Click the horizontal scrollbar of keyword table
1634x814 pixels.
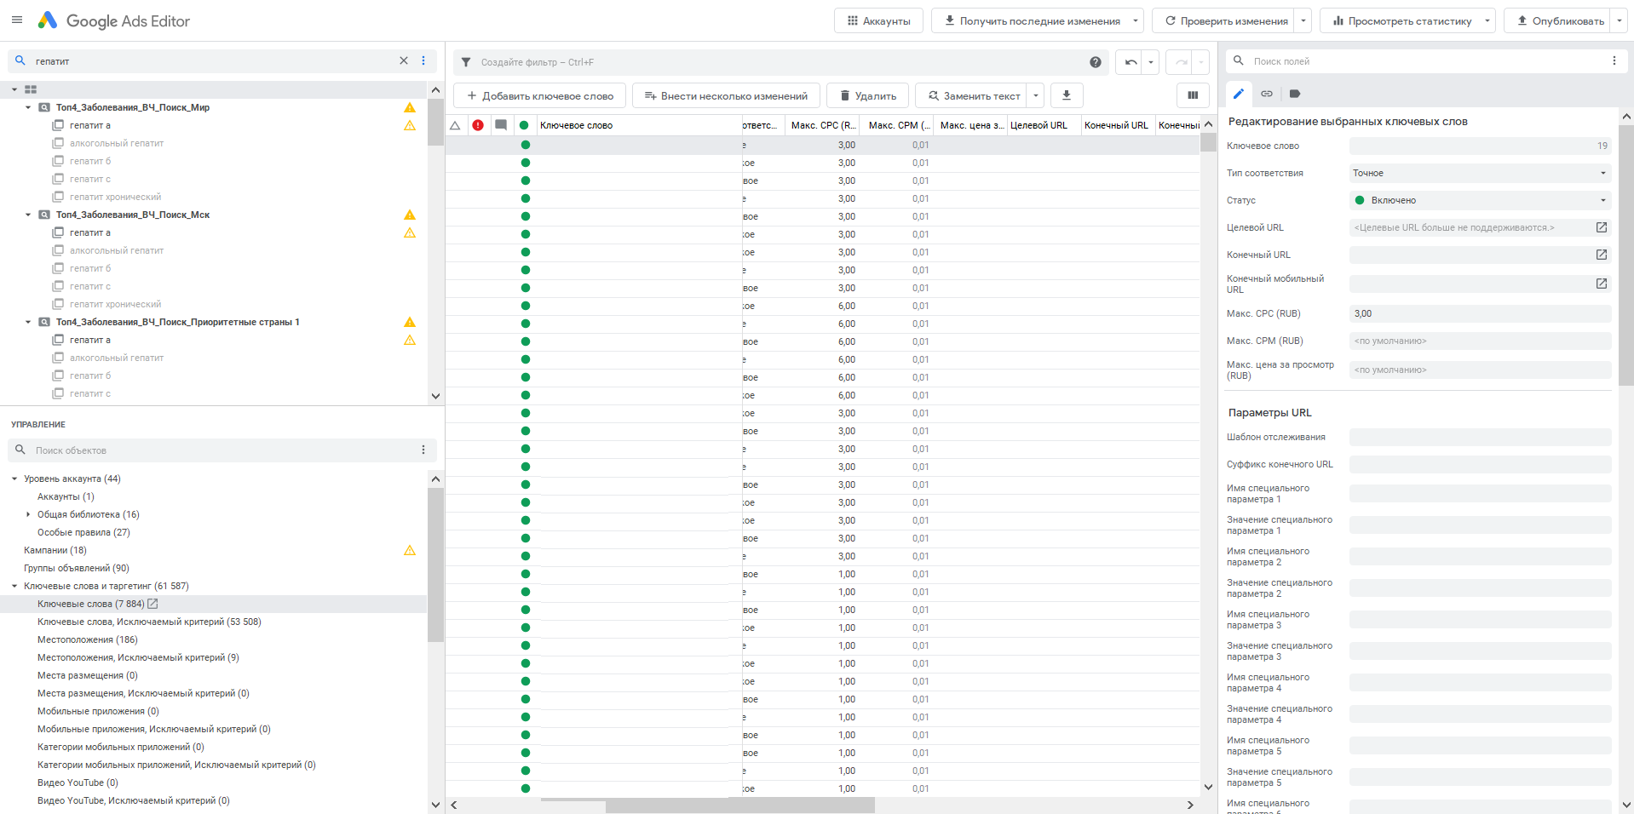pos(739,805)
